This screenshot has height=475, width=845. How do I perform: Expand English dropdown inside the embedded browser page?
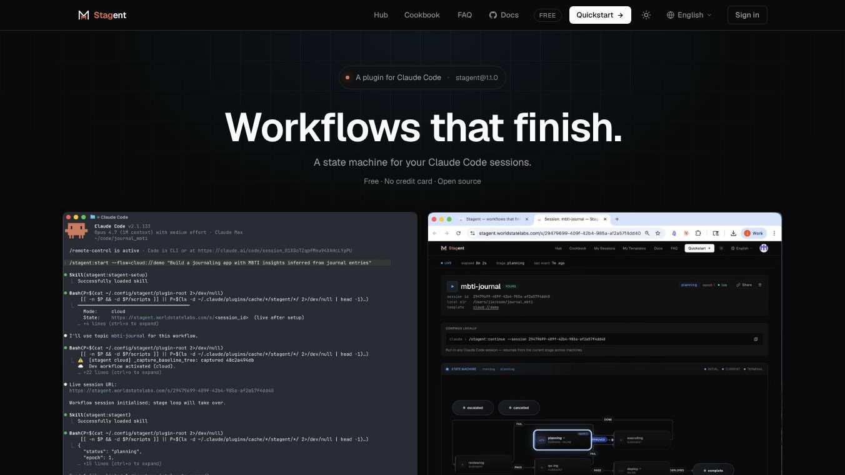[x=741, y=248]
